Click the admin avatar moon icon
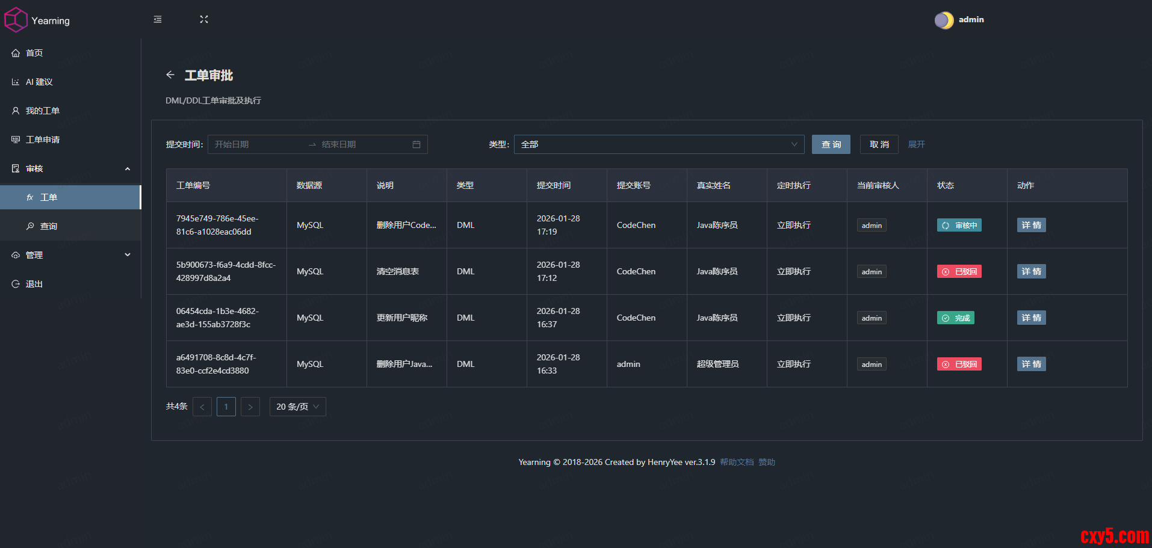This screenshot has width=1152, height=548. click(944, 20)
